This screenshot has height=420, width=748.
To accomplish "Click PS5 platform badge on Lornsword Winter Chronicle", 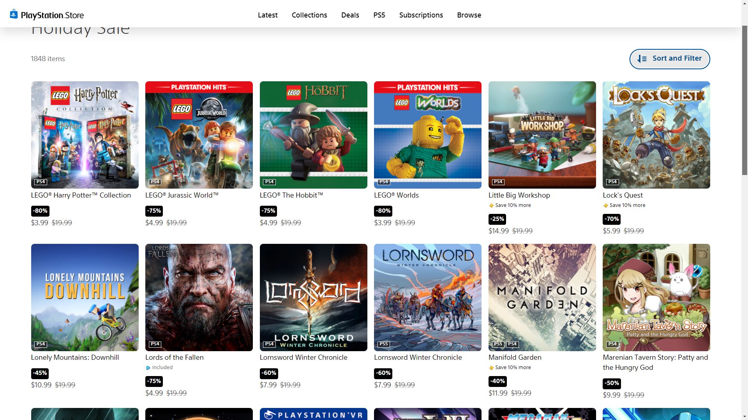I will point(384,344).
